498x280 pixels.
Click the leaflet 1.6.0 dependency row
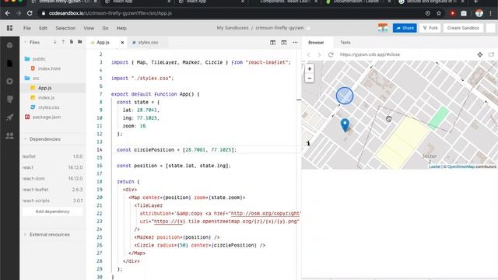[52, 156]
